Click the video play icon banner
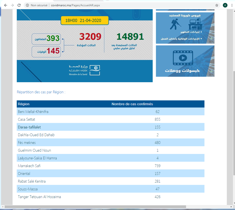This screenshot has height=210, width=235. (185, 61)
